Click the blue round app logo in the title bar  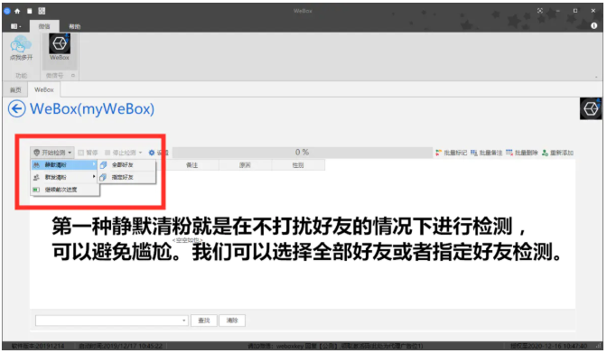click(x=6, y=11)
